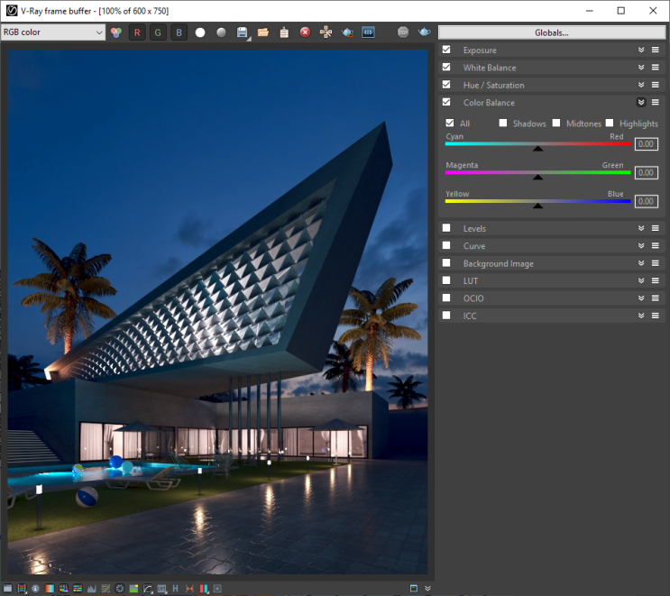The width and height of the screenshot is (670, 596).
Task: Click the Yellow/Blue value field
Action: (x=646, y=201)
